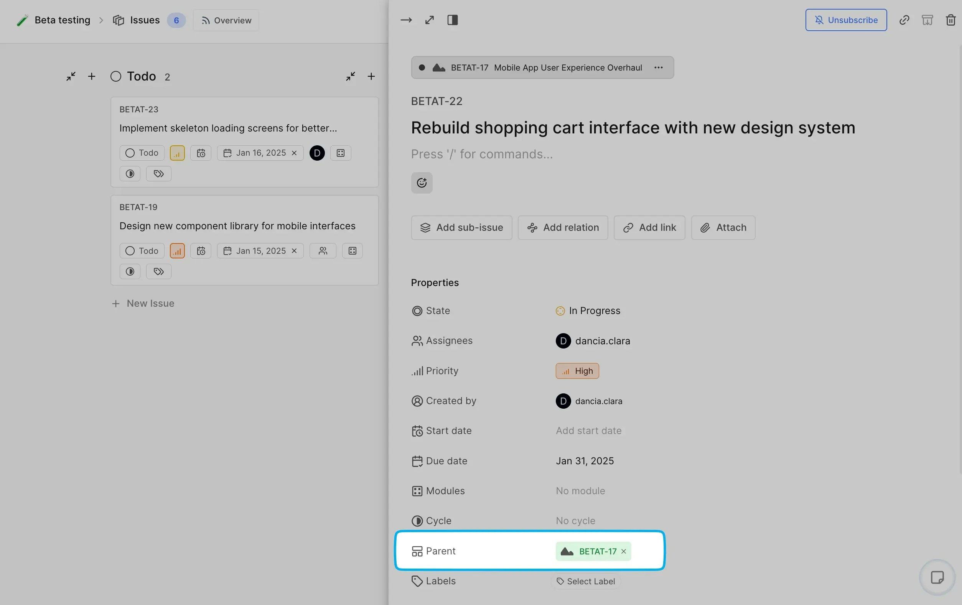This screenshot has height=605, width=962.
Task: Open the Beta testing project breadcrumb
Action: pos(62,20)
